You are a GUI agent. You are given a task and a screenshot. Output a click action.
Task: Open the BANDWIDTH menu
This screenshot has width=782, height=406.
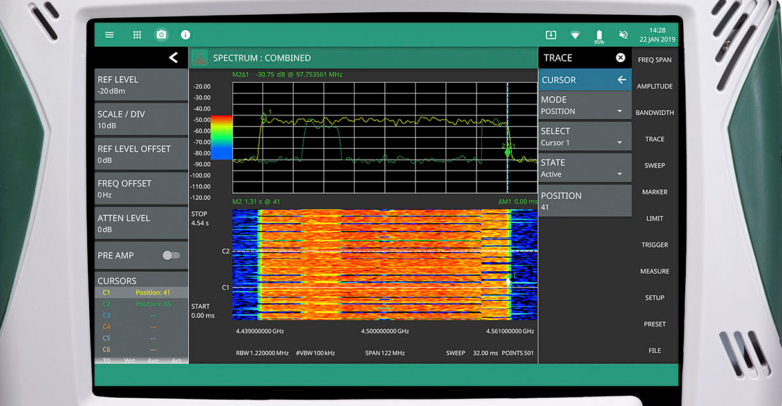(654, 112)
